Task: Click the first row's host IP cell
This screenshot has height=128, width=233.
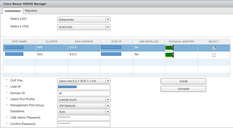Action: coord(117,48)
